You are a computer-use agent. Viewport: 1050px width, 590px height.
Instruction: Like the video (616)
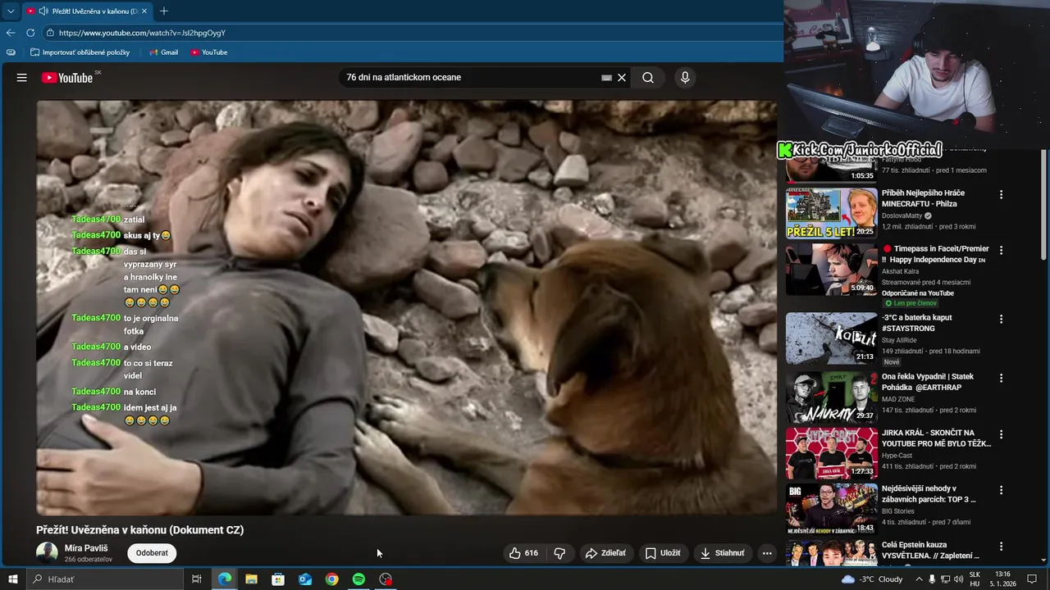(x=523, y=553)
